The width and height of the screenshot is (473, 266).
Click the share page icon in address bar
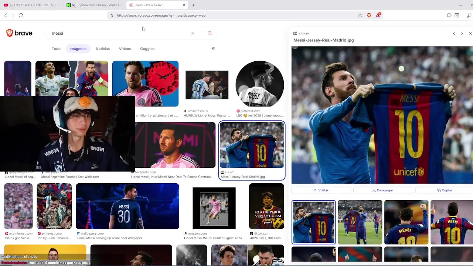360,15
